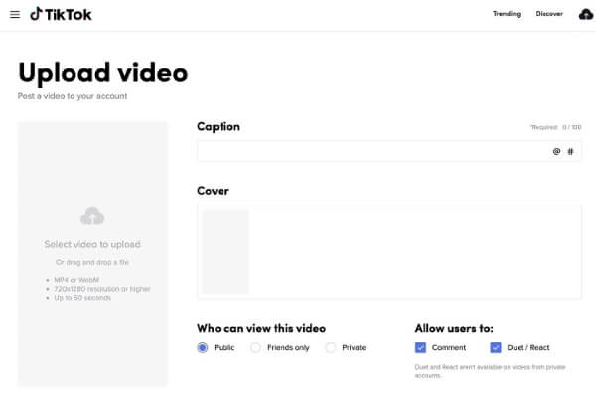Click the cloud upload icon in the header
This screenshot has width=596, height=410.
point(586,14)
